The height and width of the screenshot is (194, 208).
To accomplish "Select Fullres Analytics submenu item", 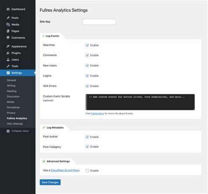I will [17, 118].
